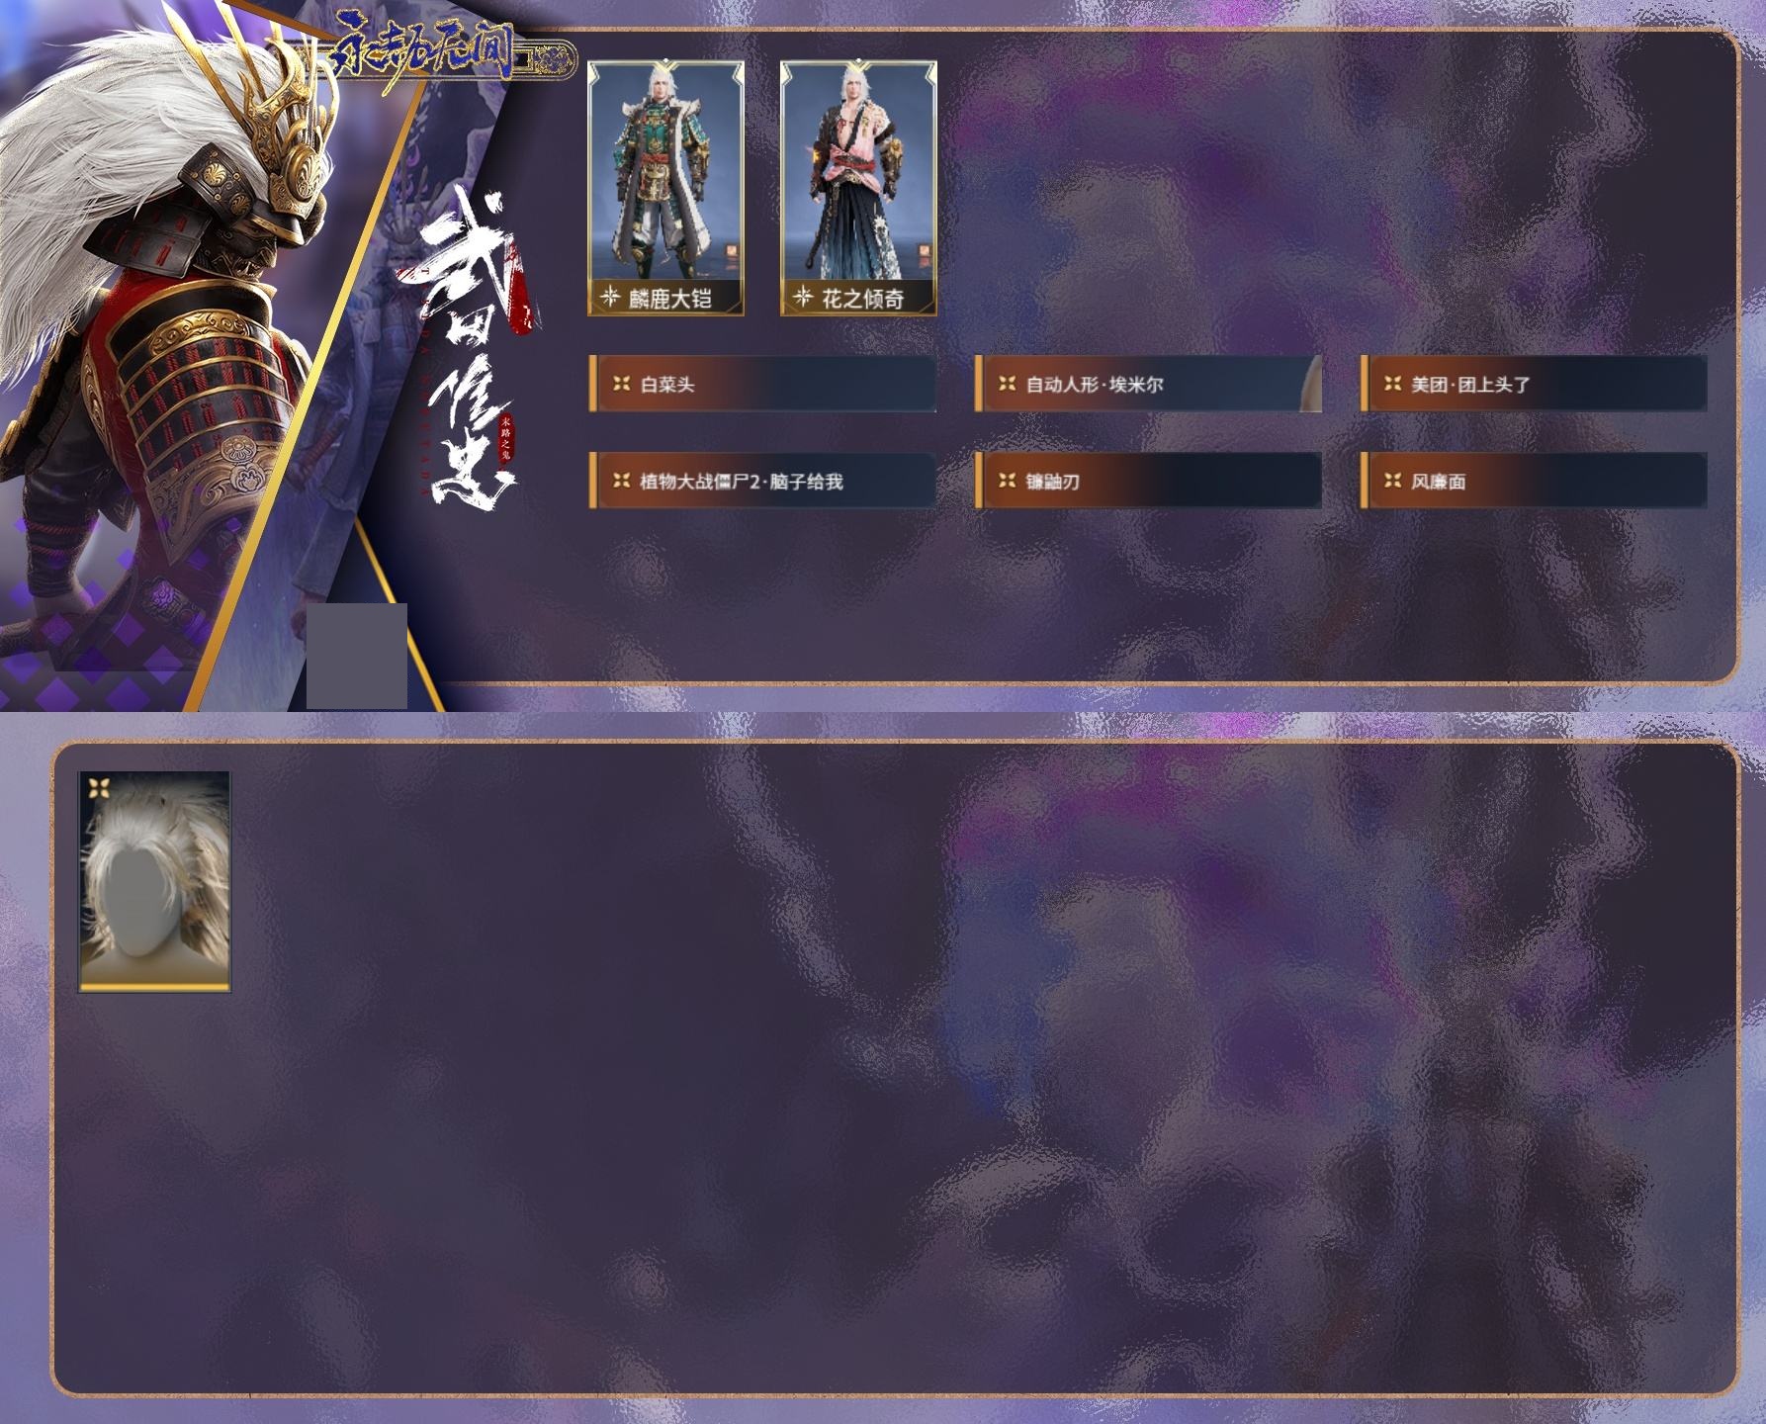The image size is (1766, 1424).
Task: Click the petal icon beside 白菜头
Action: (x=621, y=384)
